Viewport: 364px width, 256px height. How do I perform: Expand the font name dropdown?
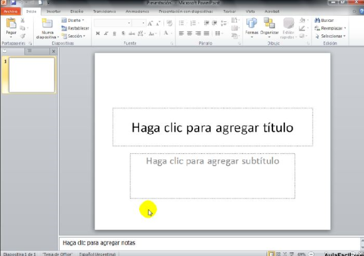pos(129,23)
